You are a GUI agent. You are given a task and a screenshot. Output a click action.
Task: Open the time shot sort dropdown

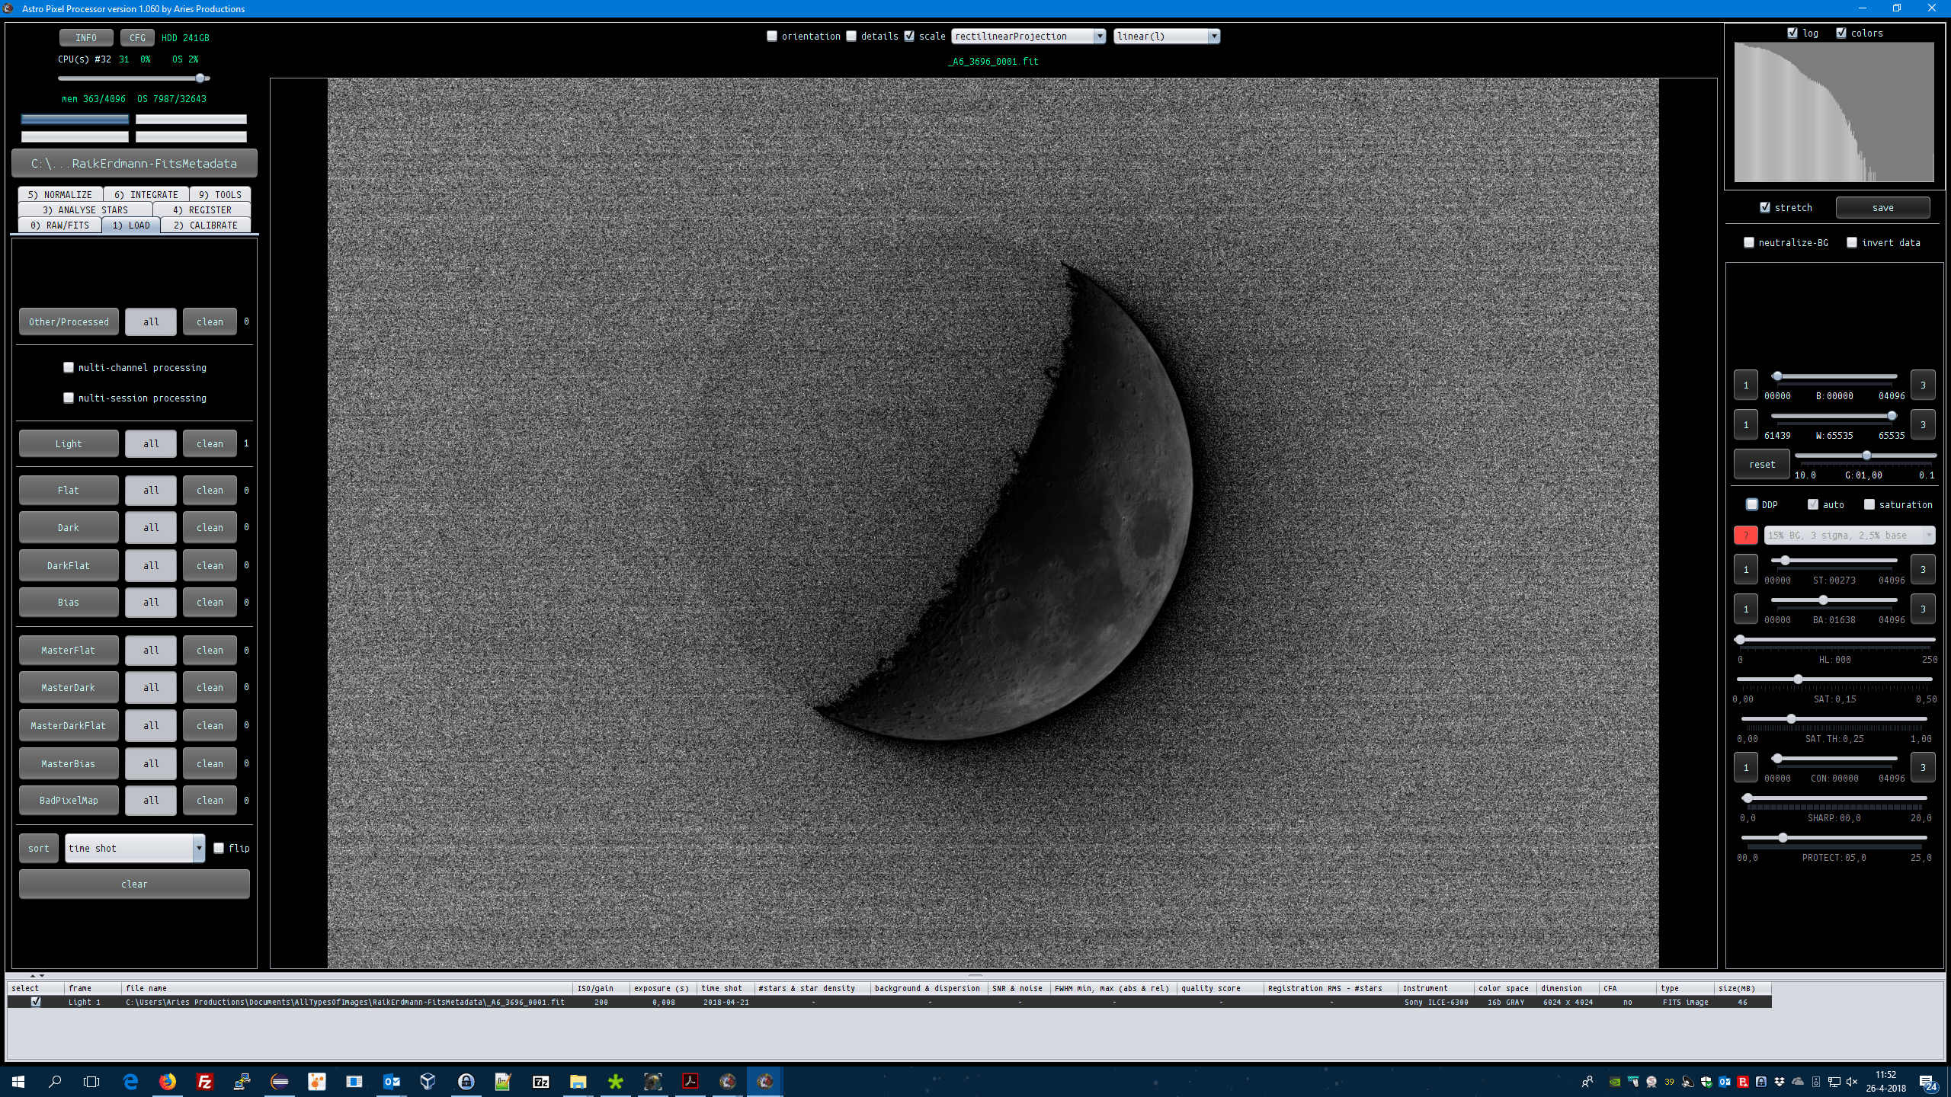click(135, 848)
